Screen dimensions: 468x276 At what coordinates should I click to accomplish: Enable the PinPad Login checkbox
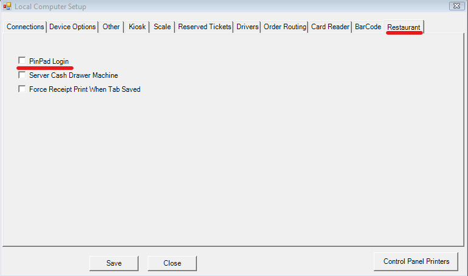22,61
